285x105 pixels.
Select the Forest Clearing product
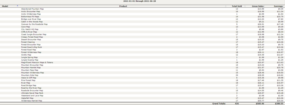(28, 42)
